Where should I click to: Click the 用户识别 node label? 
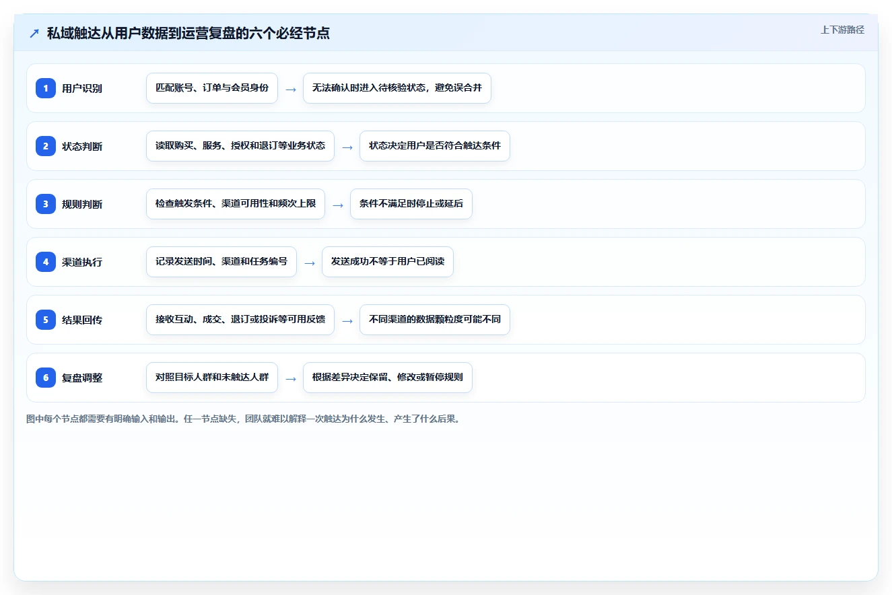82,88
